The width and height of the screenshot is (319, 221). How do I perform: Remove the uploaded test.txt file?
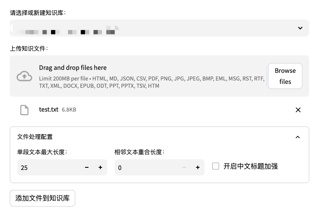click(298, 110)
